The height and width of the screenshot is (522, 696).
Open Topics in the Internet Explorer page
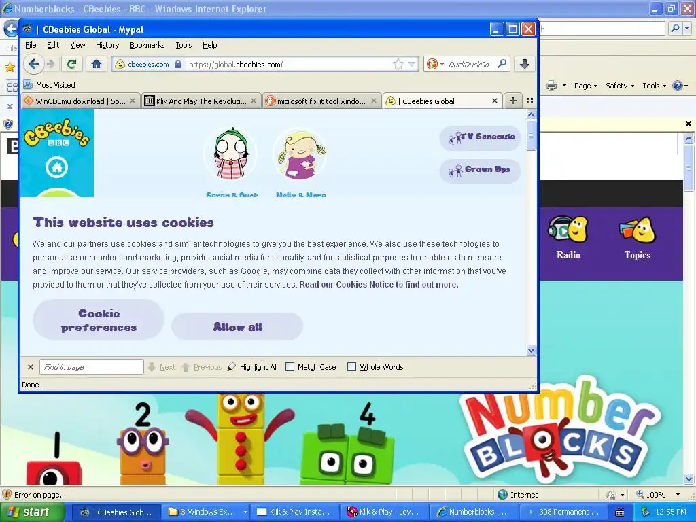point(637,237)
